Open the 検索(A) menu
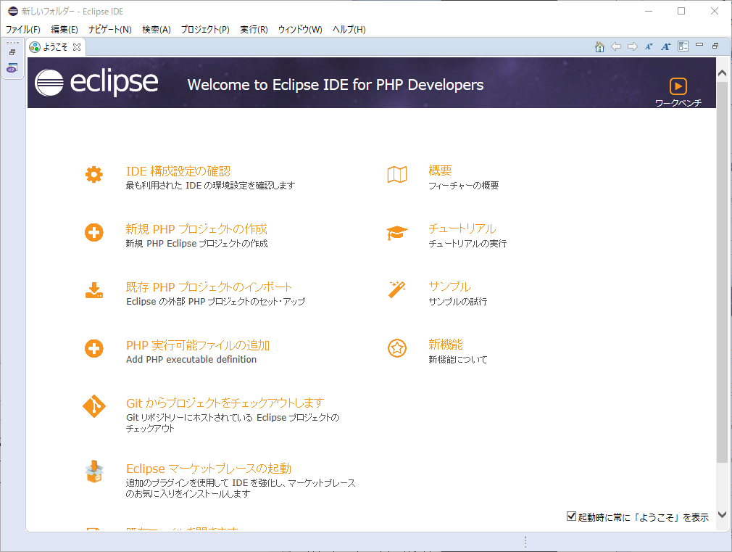 tap(157, 30)
